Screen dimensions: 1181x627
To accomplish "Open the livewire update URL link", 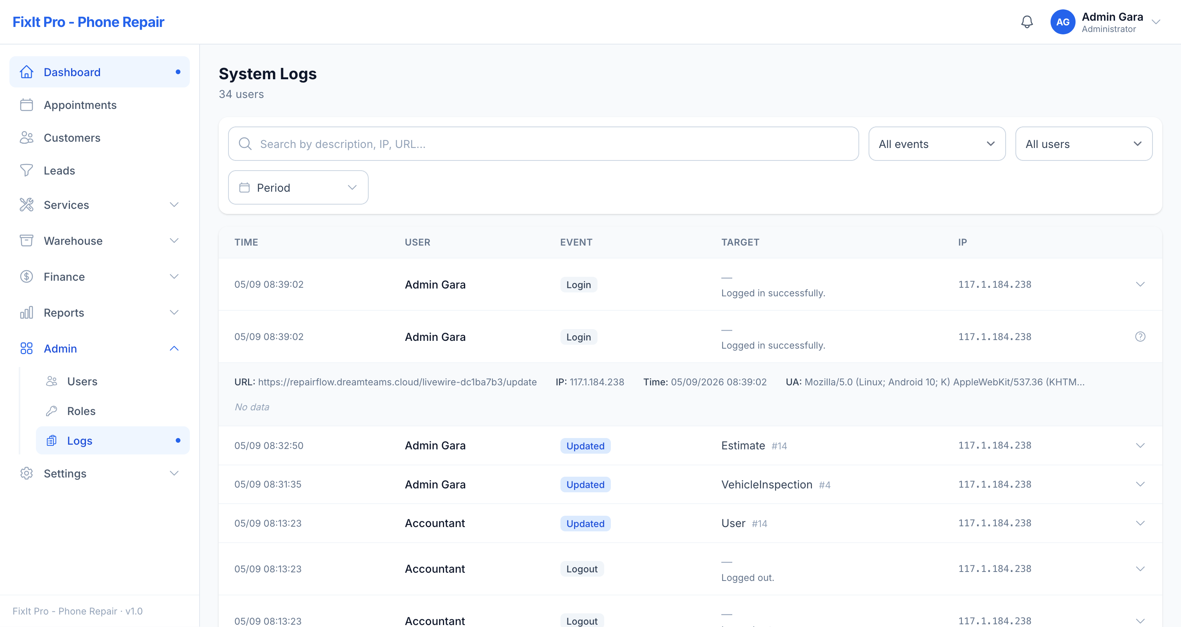I will point(397,382).
